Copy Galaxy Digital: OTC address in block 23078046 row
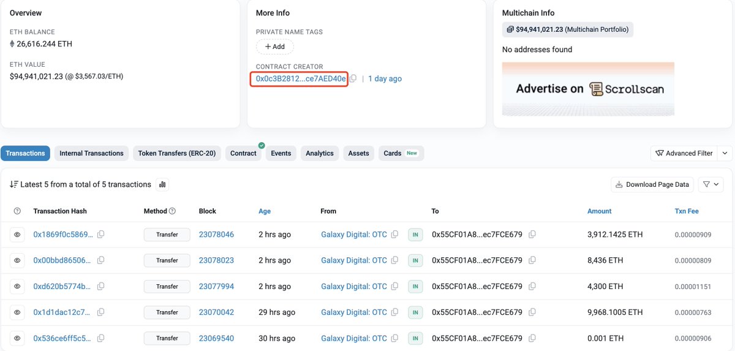Screen dimensions: 735x351 [x=395, y=235]
